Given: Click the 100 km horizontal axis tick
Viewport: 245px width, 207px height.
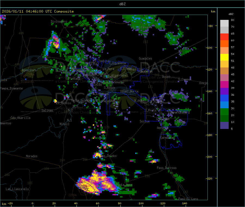Looking at the screenshot, I should coord(141,203).
